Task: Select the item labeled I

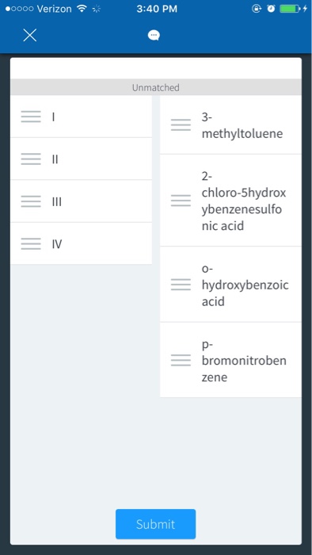Action: [82, 117]
